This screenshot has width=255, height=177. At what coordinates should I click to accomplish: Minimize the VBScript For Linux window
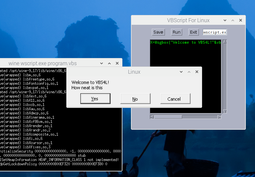click(225, 20)
